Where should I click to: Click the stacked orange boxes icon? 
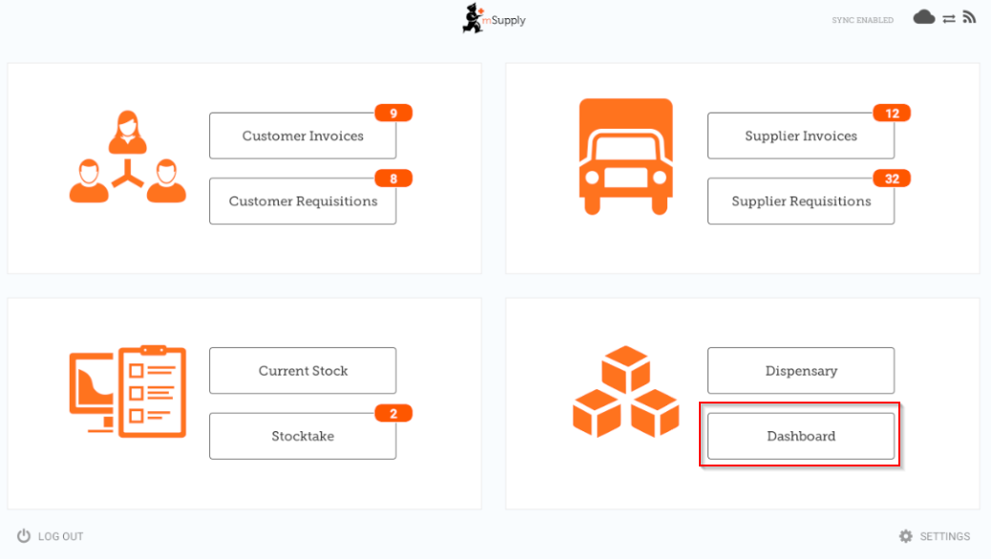click(x=625, y=392)
